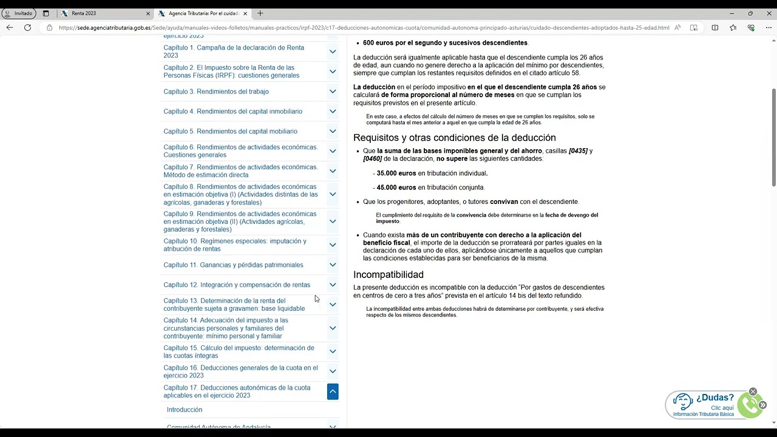Open a new tab with plus icon
777x437 pixels.
click(260, 13)
